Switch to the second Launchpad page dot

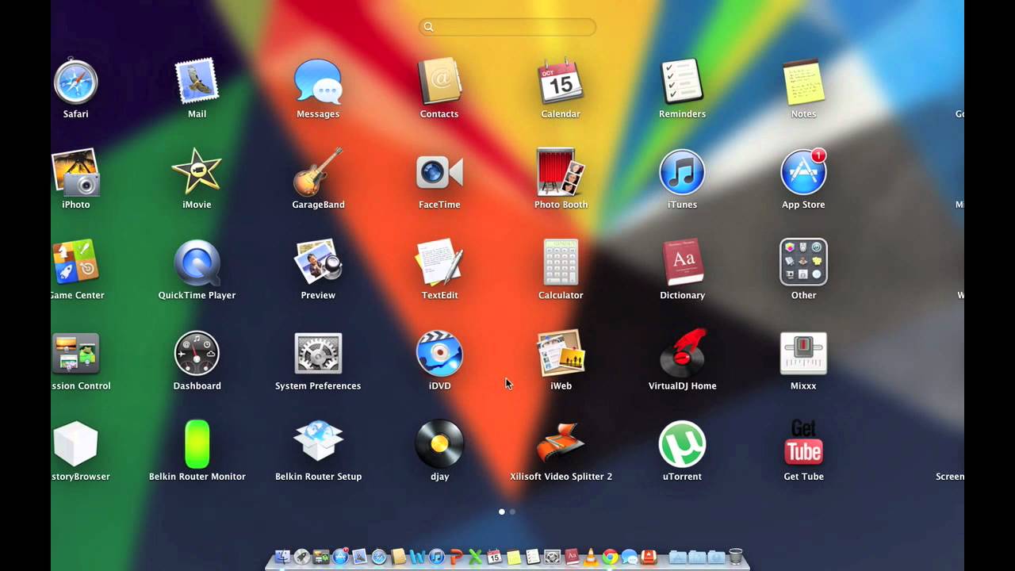(x=512, y=512)
